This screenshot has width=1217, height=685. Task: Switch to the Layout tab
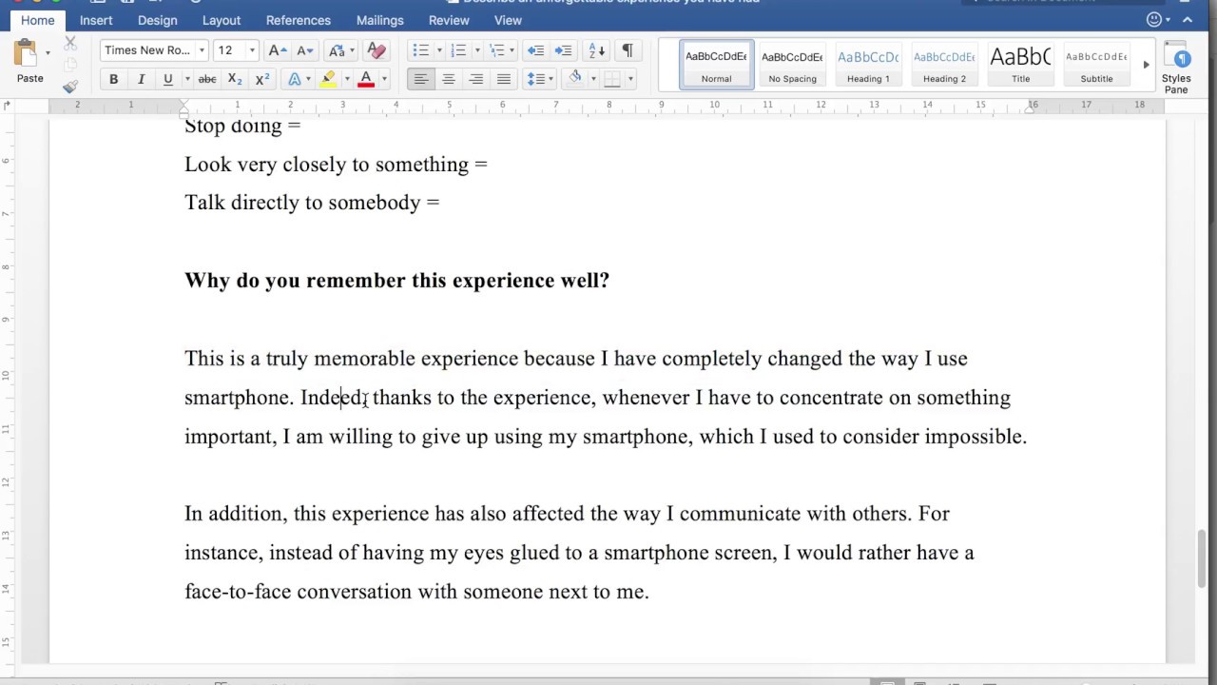point(222,20)
